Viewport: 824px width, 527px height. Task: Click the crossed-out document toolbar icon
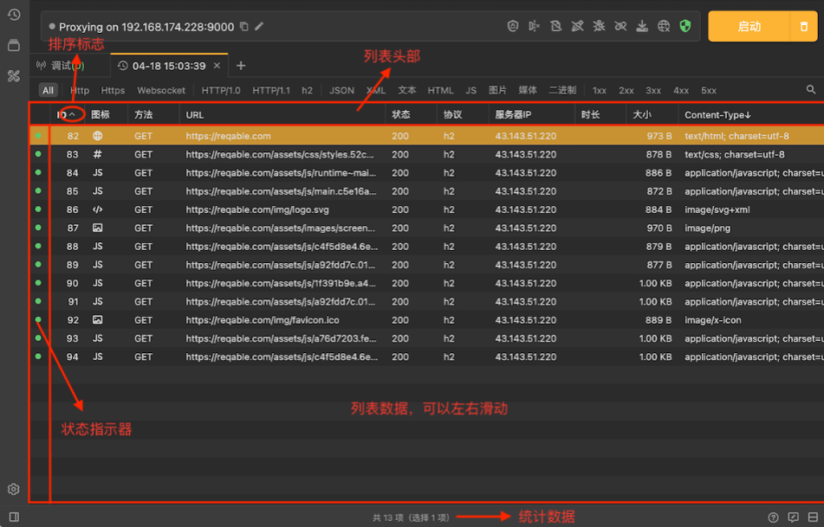[556, 26]
